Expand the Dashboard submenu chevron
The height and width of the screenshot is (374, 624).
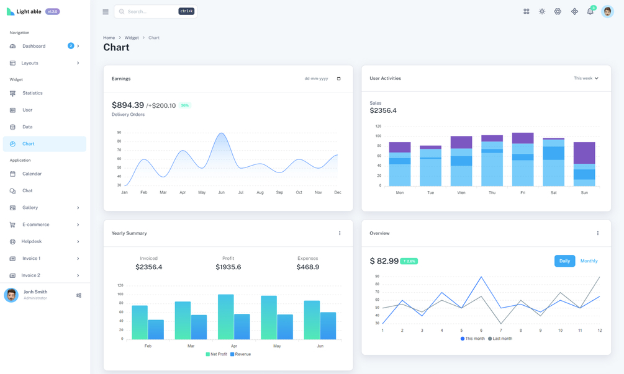click(x=78, y=46)
